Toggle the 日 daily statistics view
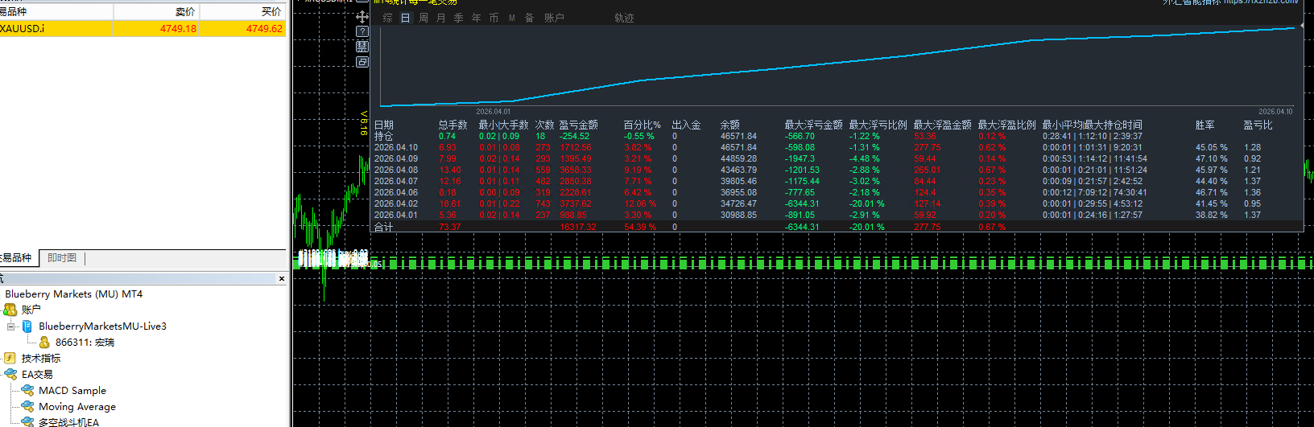 click(405, 18)
